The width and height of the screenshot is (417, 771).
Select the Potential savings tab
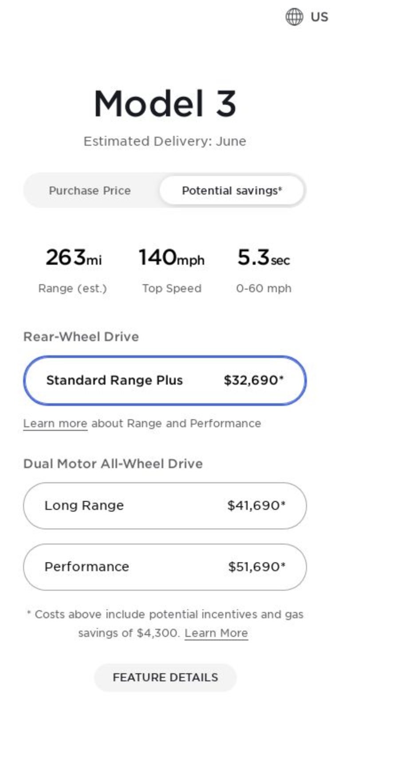click(x=232, y=191)
